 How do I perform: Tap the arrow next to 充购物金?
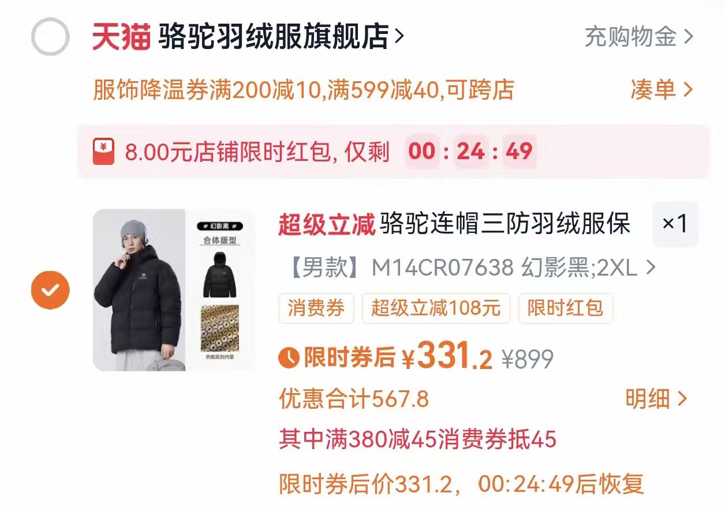tap(688, 37)
